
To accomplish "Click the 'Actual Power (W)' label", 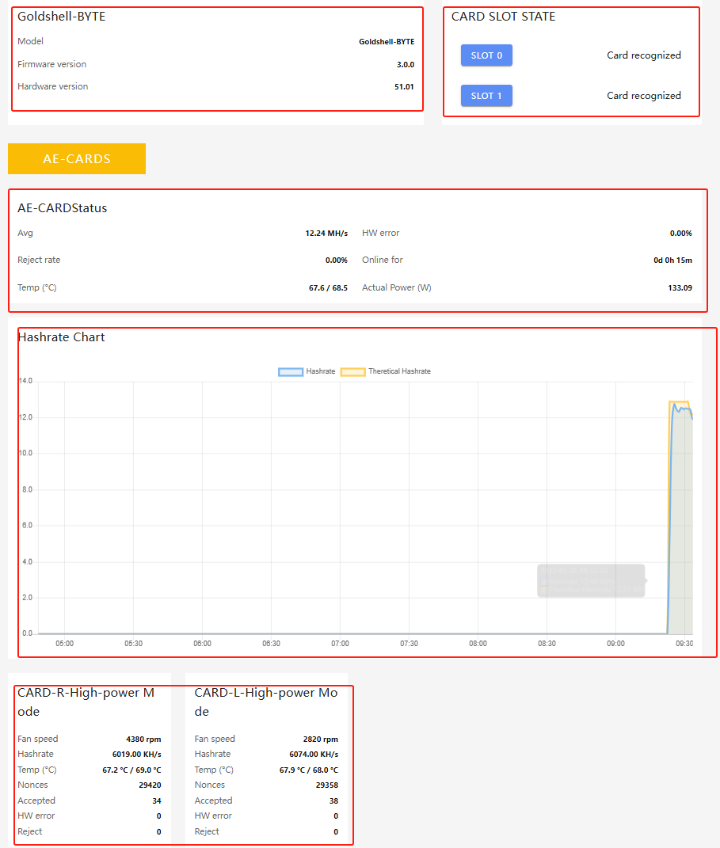I will pyautogui.click(x=397, y=287).
